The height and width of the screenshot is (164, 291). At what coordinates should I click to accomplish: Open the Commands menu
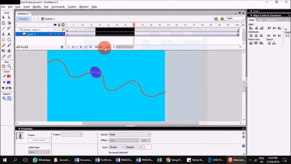point(58,7)
